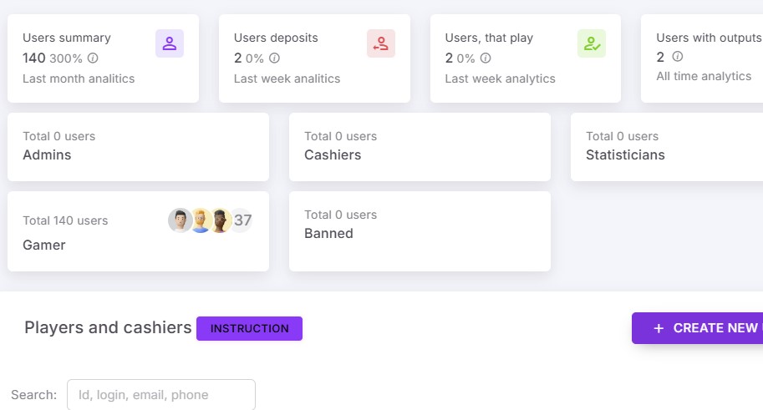Viewport: 763px width, 410px height.
Task: Open the Cashiers role card
Action: pos(420,147)
